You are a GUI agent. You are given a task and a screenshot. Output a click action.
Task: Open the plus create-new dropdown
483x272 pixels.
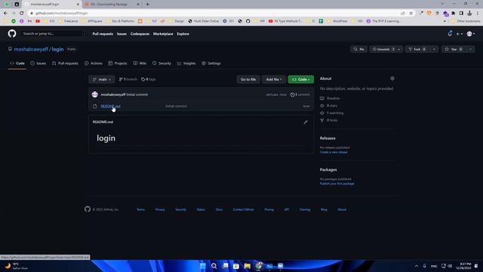click(460, 34)
